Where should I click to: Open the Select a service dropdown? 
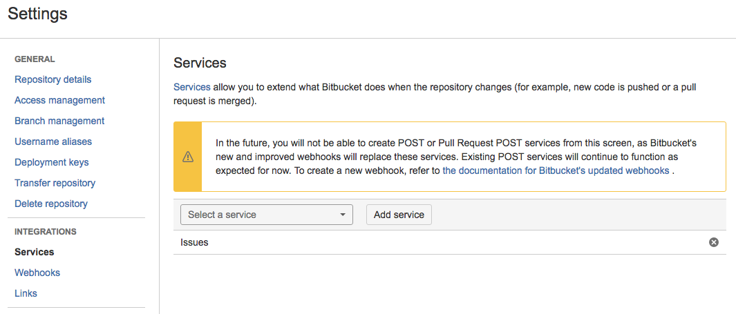click(x=267, y=215)
